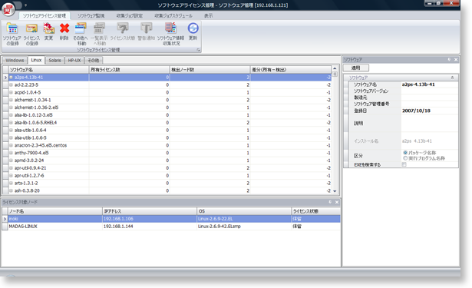
Task: Open the 表示 ribbon tab
Action: [208, 15]
